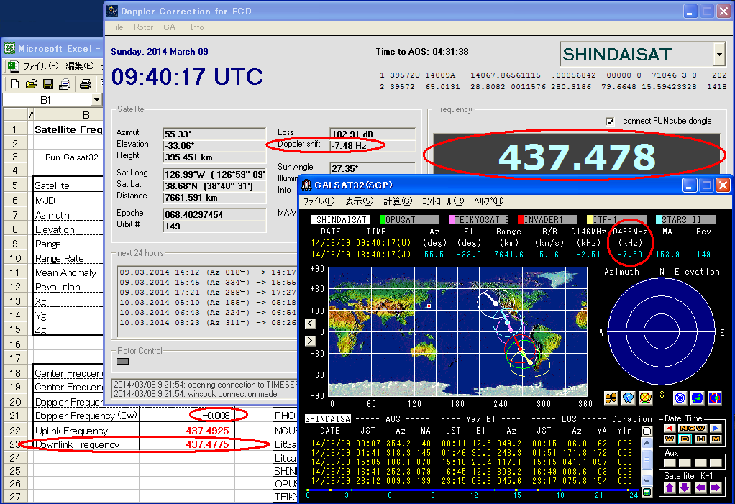Viewport: 735px width, 504px height.
Task: Click the footprints icon in CALSAT32
Action: click(x=611, y=398)
